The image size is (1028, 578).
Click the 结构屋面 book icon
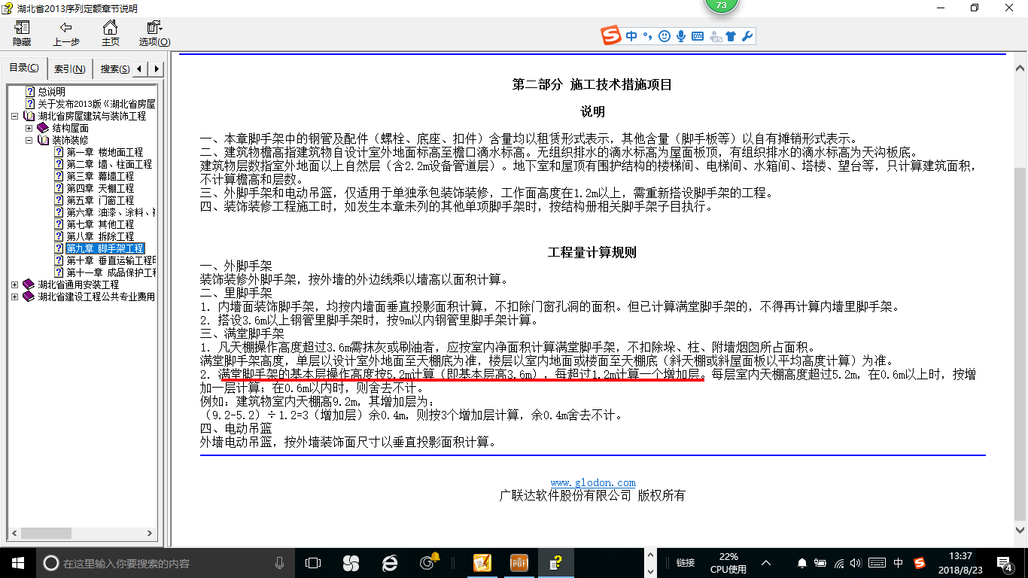pyautogui.click(x=43, y=128)
